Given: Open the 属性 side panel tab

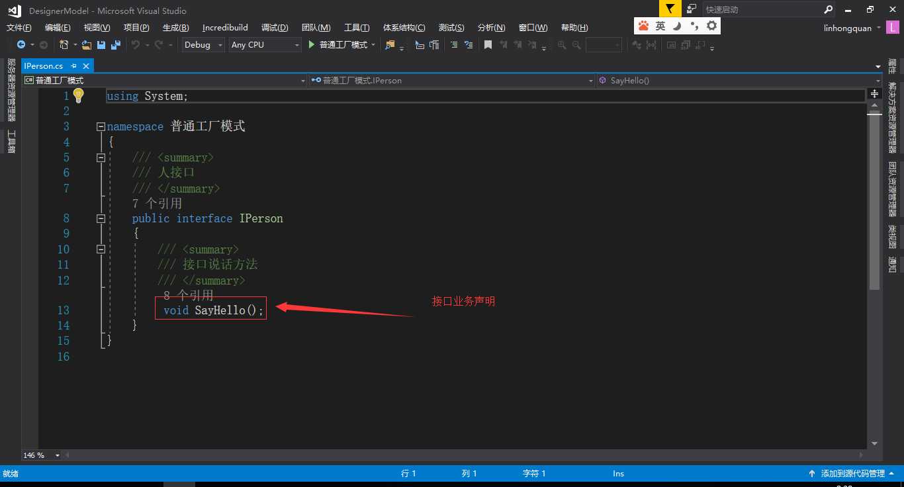Looking at the screenshot, I should coord(893,66).
